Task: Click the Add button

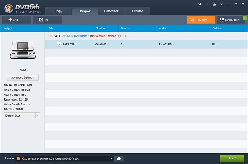Action: pyautogui.click(x=17, y=20)
